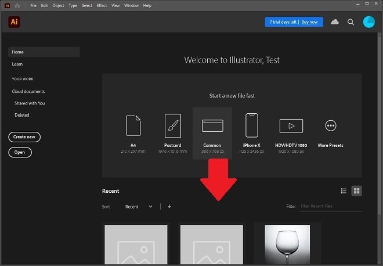Click the home icon in title bar
This screenshot has width=383, height=266.
click(17, 6)
